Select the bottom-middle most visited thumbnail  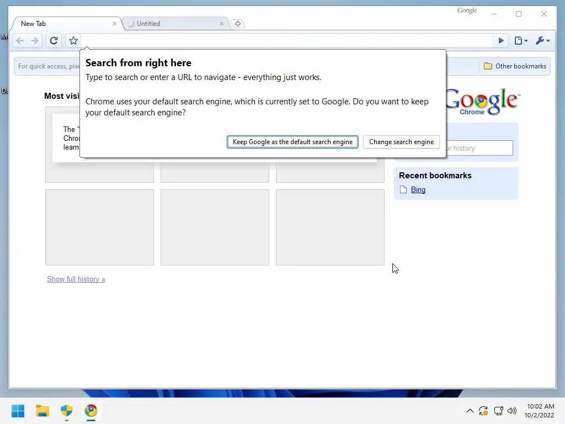(215, 227)
